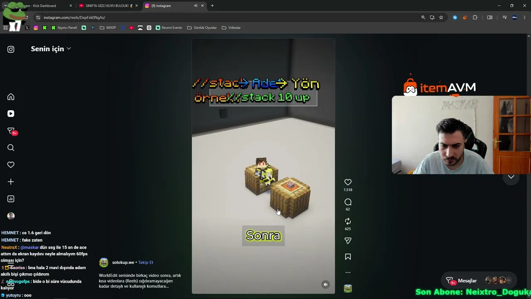Repost the reel
This screenshot has height=299, width=531.
click(x=348, y=221)
